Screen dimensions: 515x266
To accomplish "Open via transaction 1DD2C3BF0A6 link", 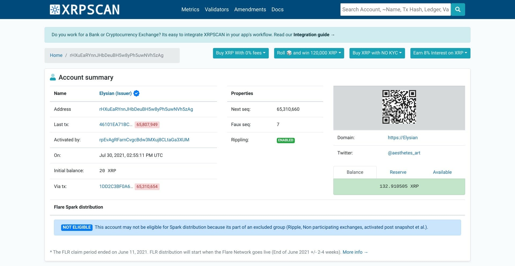I will point(116,186).
